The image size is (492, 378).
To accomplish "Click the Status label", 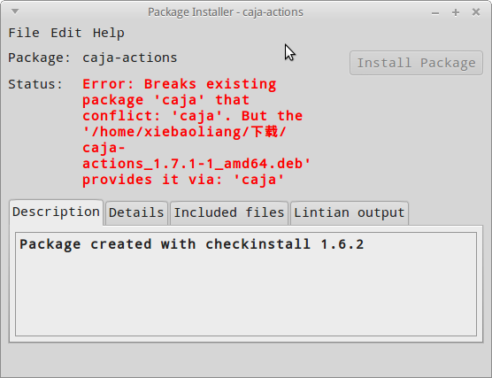I will (35, 84).
